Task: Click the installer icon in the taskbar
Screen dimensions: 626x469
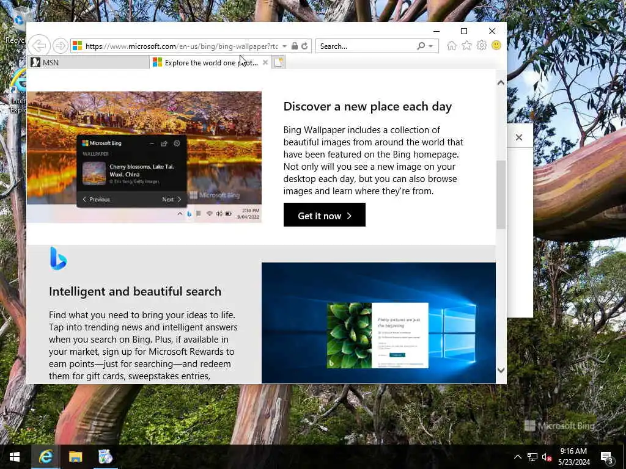Action: 105,457
